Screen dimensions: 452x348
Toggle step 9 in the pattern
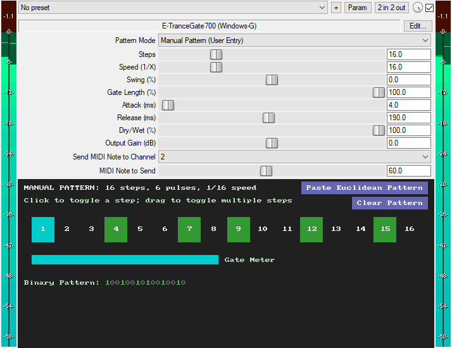pyautogui.click(x=239, y=230)
